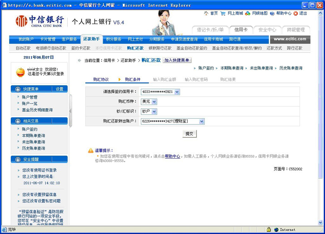Open the 网上商城 shopping cart icon
Viewport: 325px width, 234px height.
point(223,13)
